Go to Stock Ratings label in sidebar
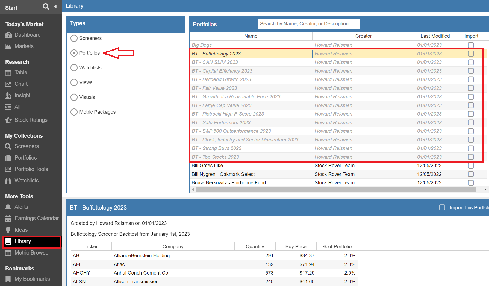The width and height of the screenshot is (489, 286). click(x=31, y=120)
